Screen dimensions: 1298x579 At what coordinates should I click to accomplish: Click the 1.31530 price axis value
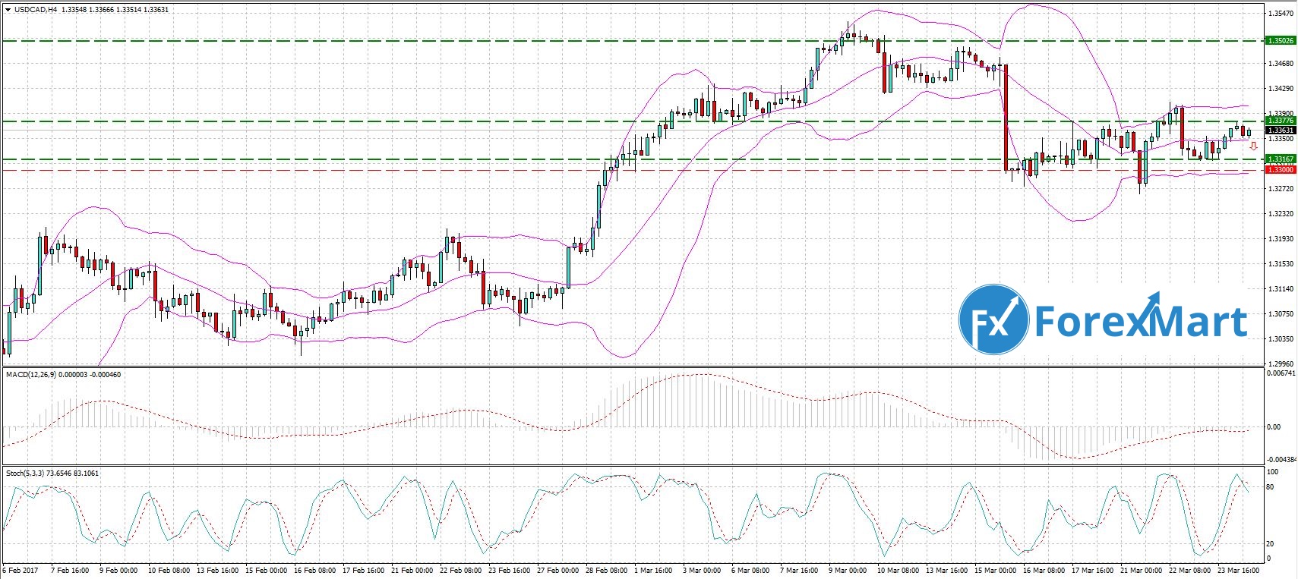[x=1281, y=264]
